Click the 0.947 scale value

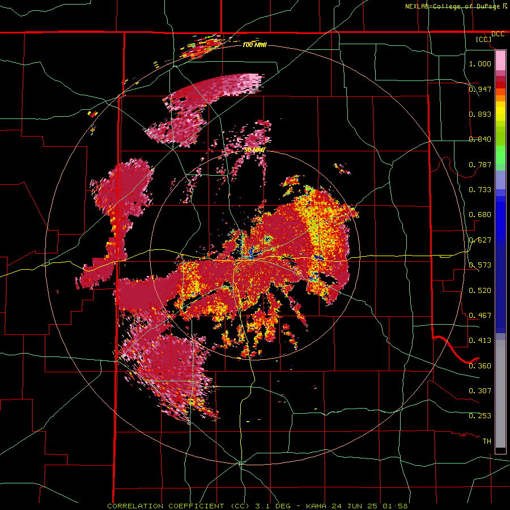pyautogui.click(x=480, y=89)
